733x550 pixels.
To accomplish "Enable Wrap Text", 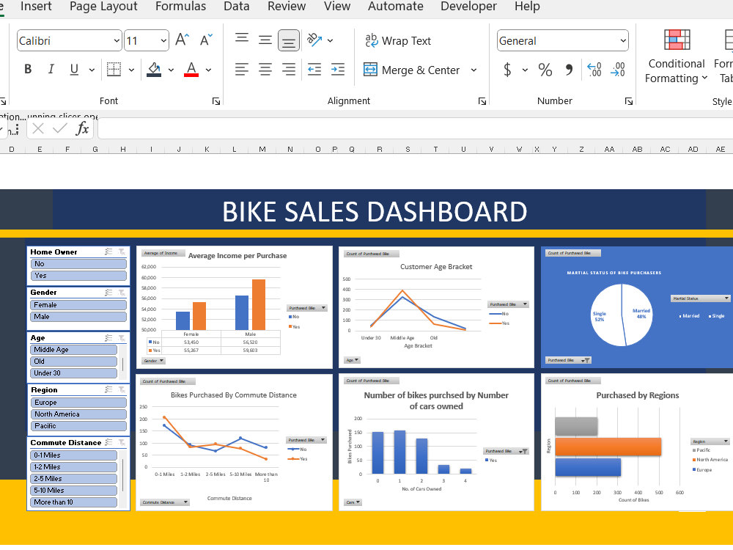I will pyautogui.click(x=398, y=40).
